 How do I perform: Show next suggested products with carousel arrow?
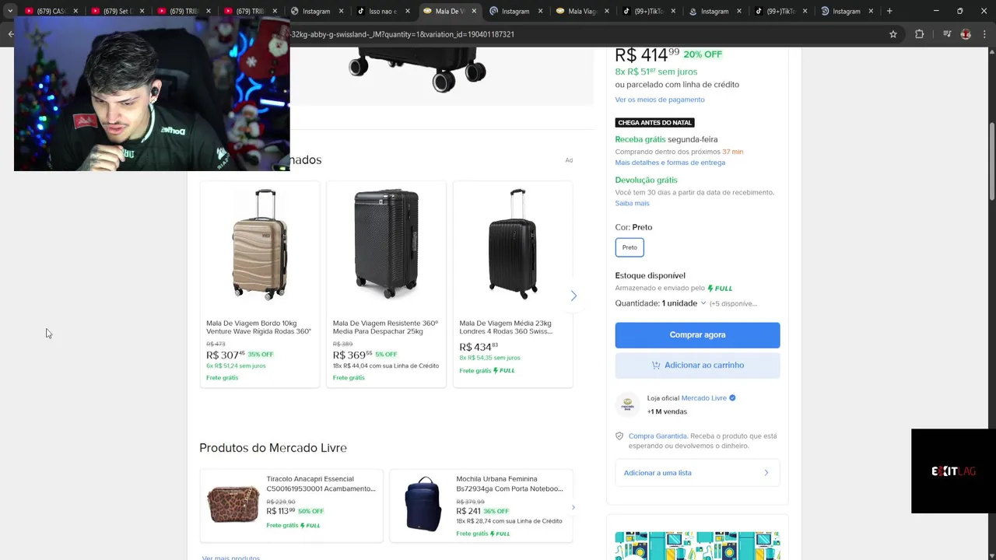[573, 296]
